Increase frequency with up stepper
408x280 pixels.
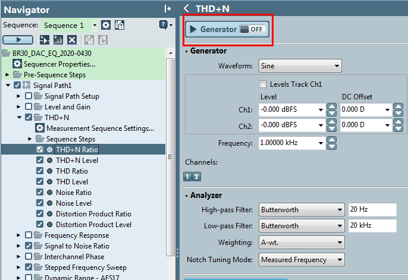(331, 140)
